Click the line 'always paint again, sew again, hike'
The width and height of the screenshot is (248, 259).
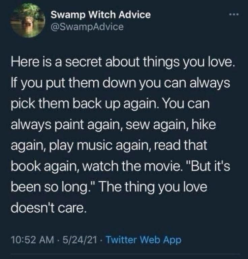(x=114, y=125)
